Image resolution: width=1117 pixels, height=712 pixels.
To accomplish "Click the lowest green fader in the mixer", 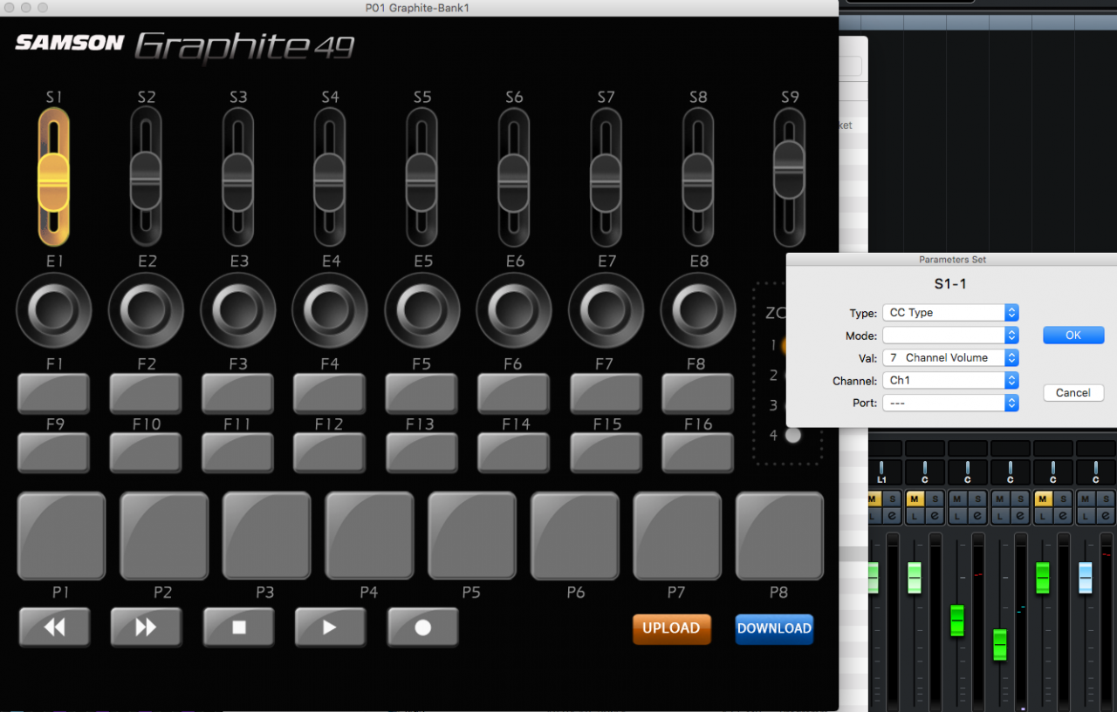I will [1000, 644].
